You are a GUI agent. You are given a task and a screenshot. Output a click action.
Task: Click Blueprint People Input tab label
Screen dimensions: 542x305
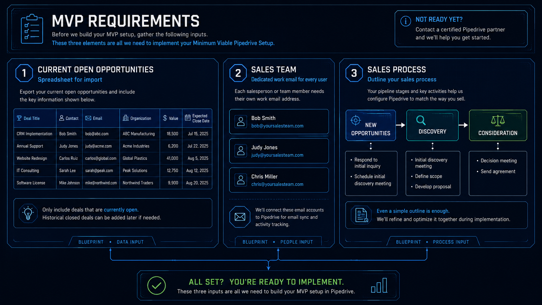pyautogui.click(x=278, y=242)
